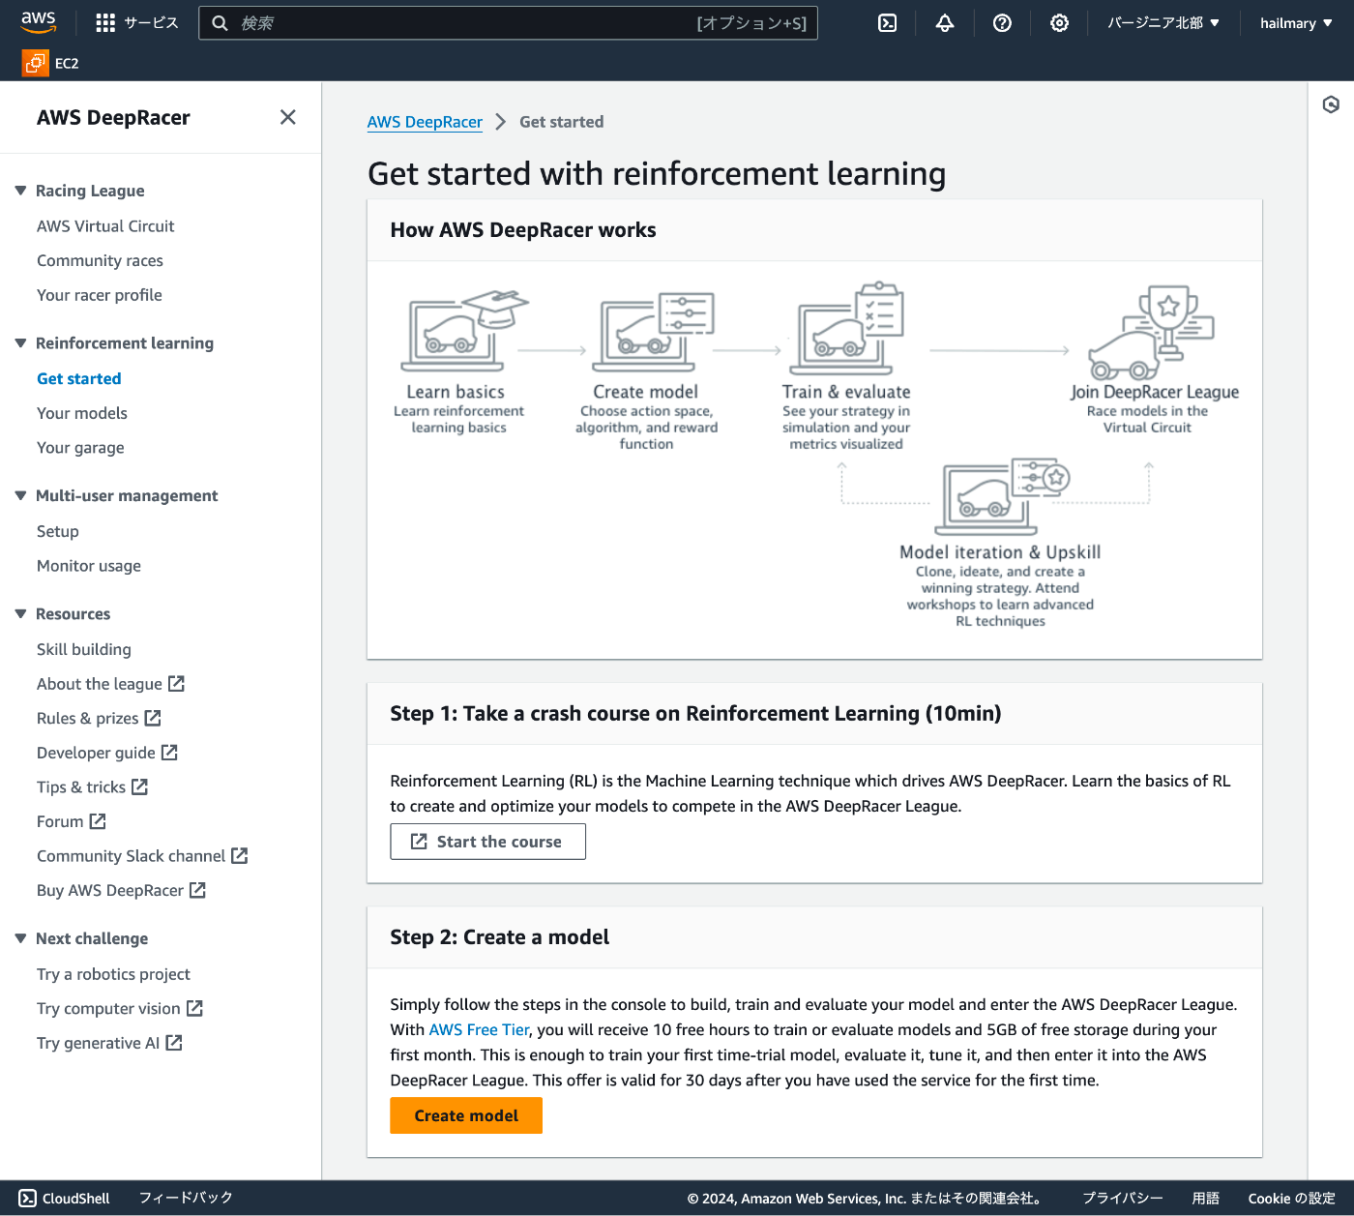
Task: Click the search magnifier icon
Action: (x=220, y=23)
